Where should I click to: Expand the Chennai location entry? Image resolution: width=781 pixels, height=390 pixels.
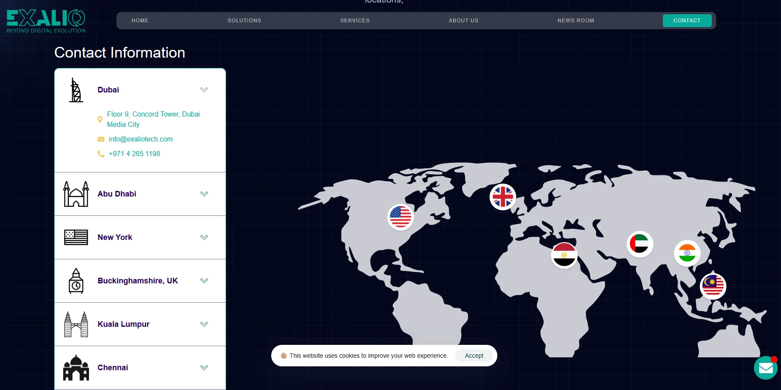204,368
